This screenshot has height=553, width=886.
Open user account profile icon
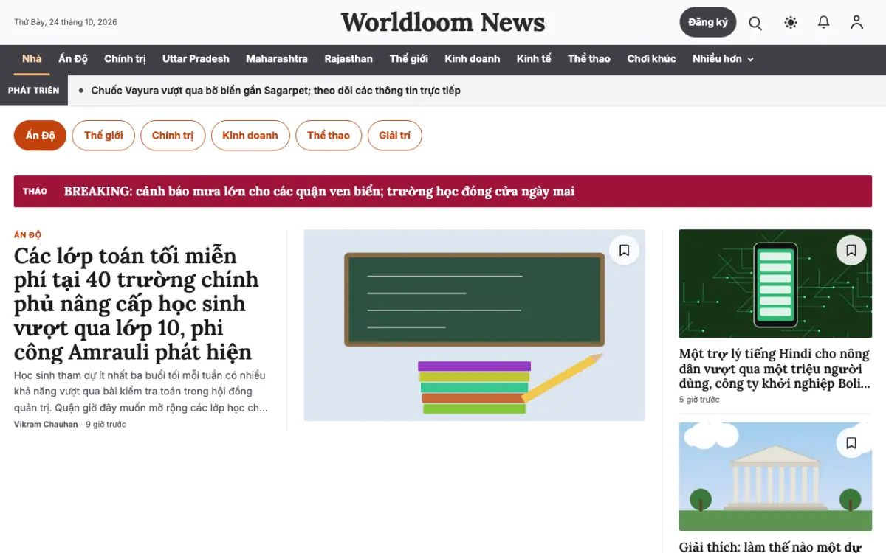pos(856,23)
